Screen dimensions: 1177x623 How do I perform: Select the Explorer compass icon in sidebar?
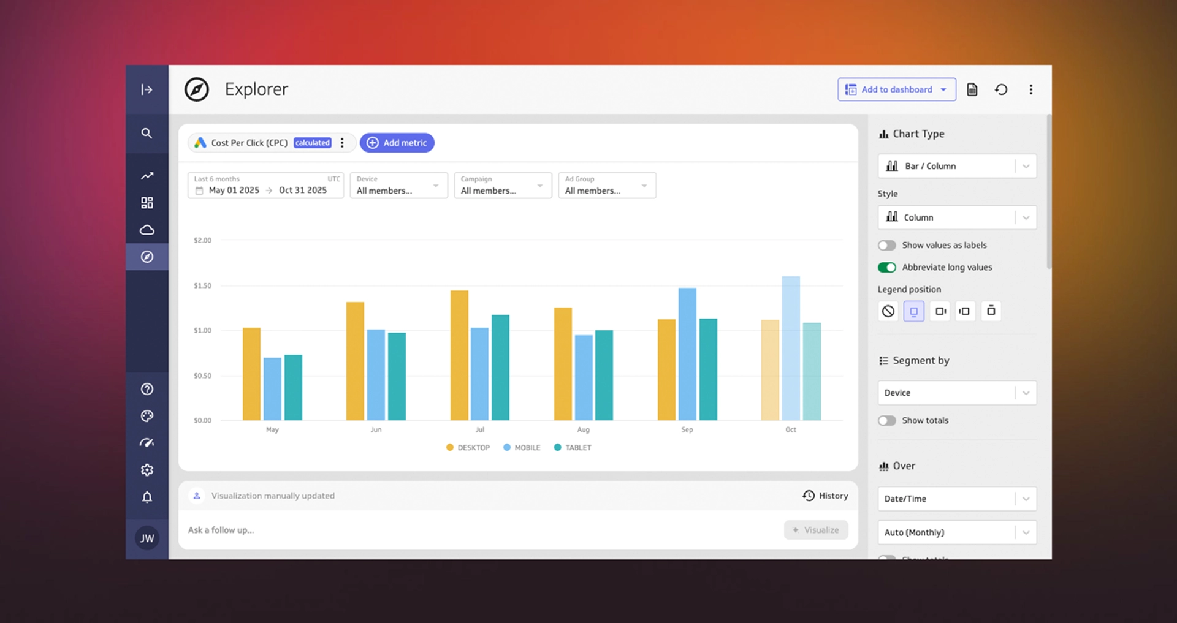tap(147, 257)
